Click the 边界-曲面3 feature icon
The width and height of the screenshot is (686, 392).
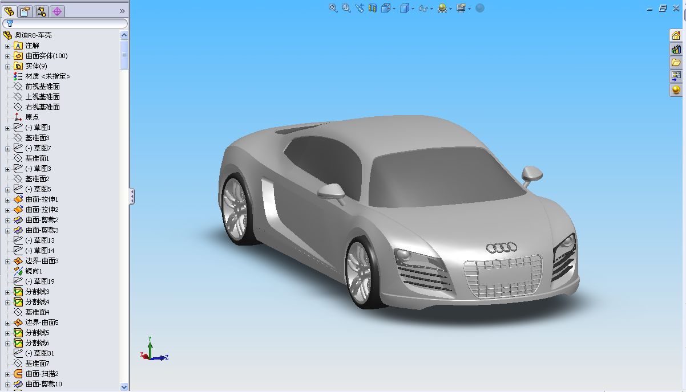18,261
